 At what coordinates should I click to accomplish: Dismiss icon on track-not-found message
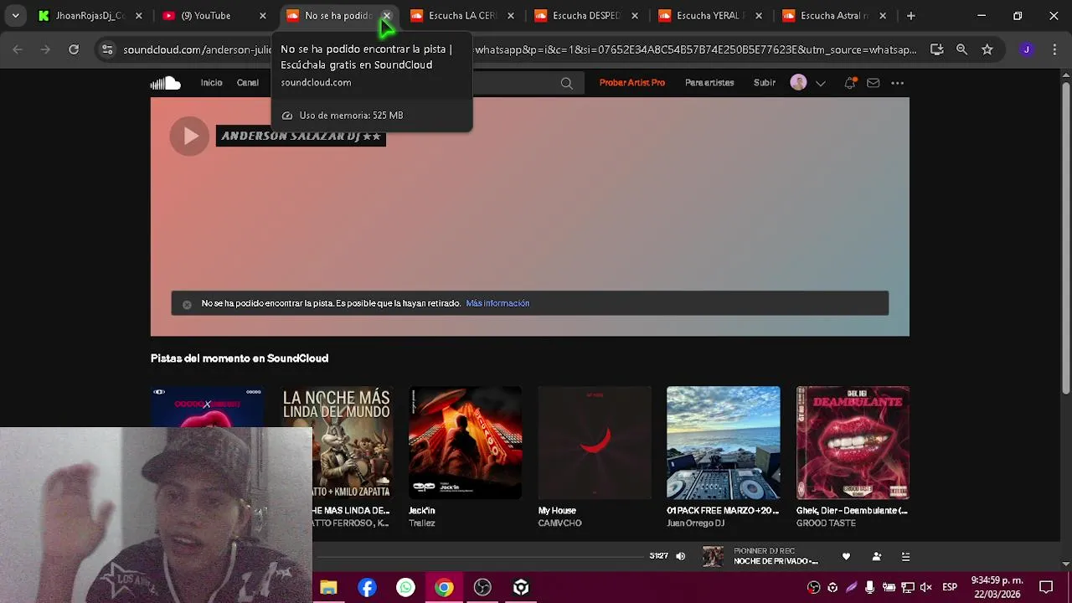tap(187, 304)
